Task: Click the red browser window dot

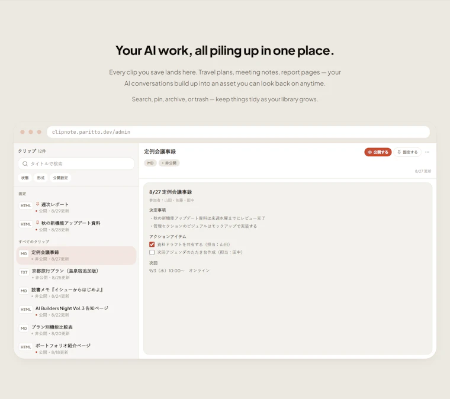Action: [x=22, y=132]
